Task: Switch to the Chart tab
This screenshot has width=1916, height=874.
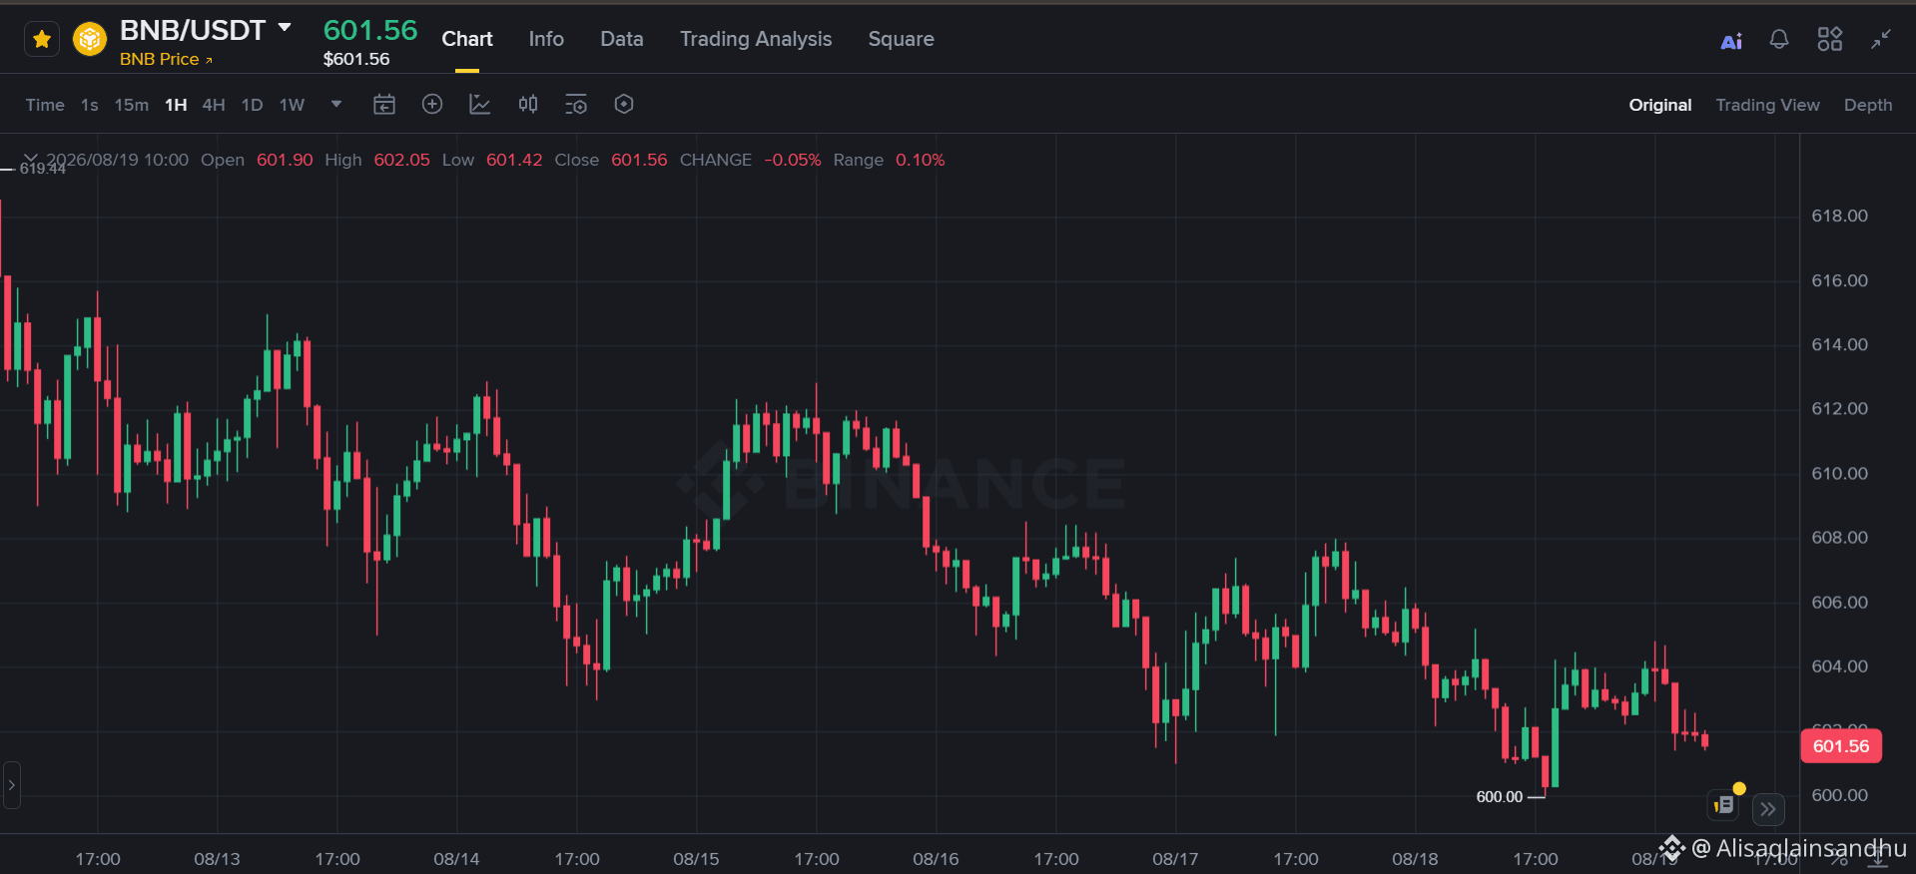Action: point(467,39)
